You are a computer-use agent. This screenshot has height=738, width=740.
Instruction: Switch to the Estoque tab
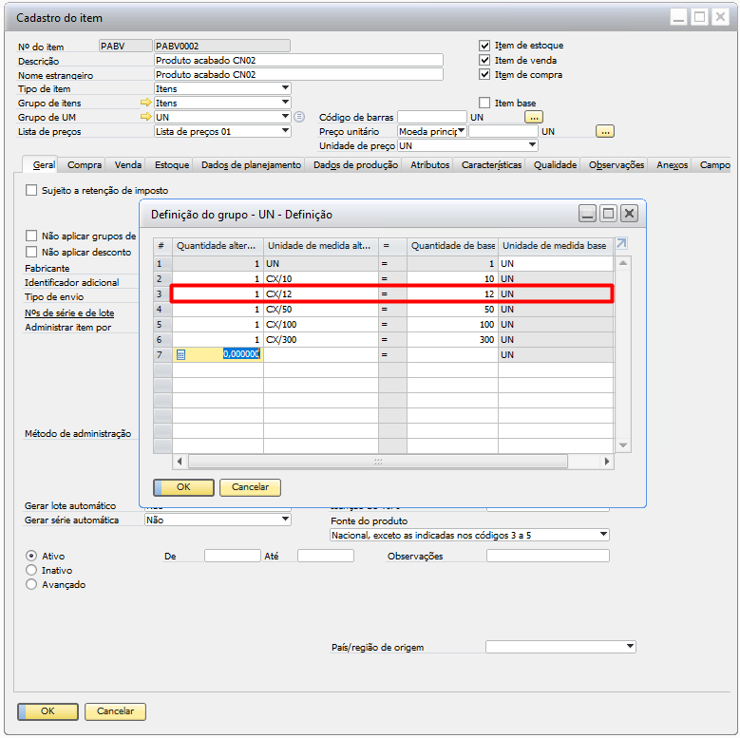(x=172, y=164)
